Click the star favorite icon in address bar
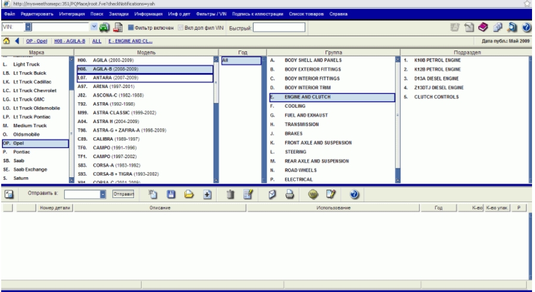Viewport: 535px width, 292px height. point(527,4)
